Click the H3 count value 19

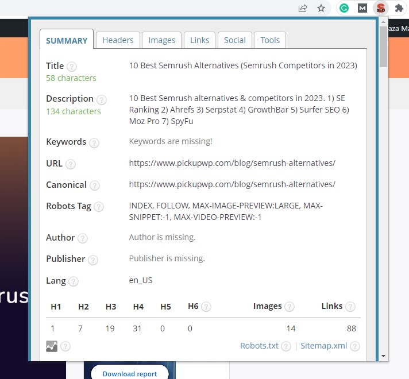tap(110, 328)
